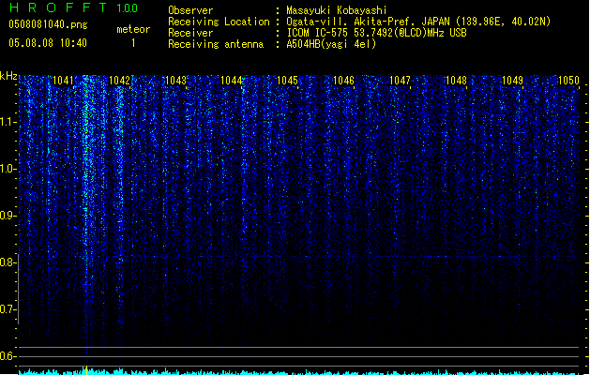Click the 0.7 kHz frequency tick label

point(8,309)
